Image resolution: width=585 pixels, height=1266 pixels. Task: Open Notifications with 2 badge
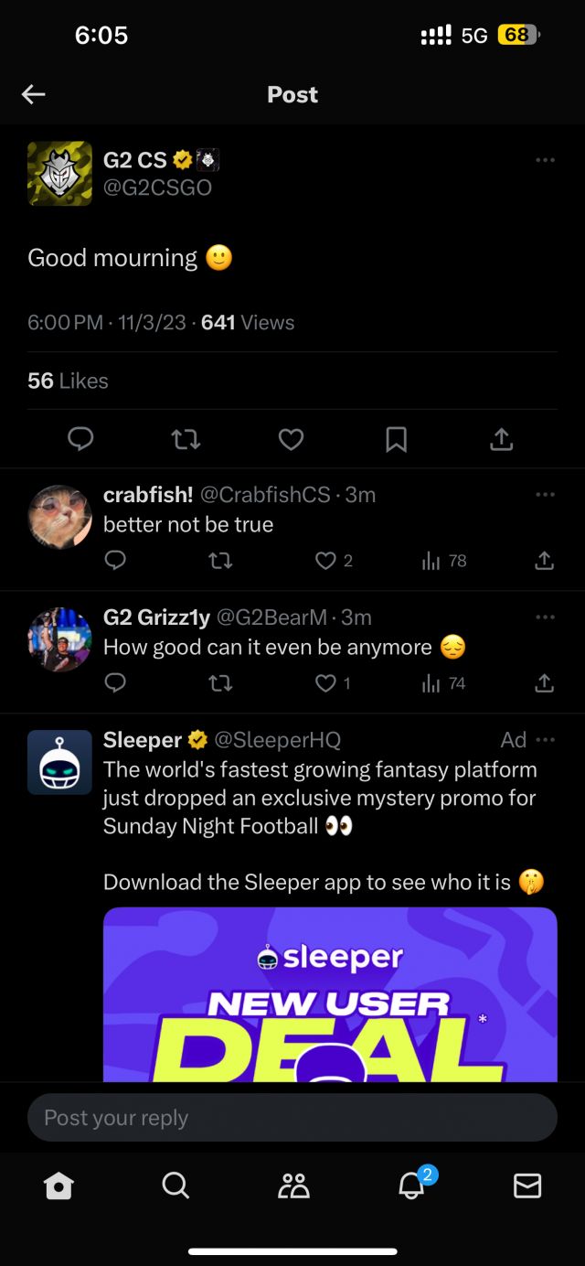pos(410,1186)
